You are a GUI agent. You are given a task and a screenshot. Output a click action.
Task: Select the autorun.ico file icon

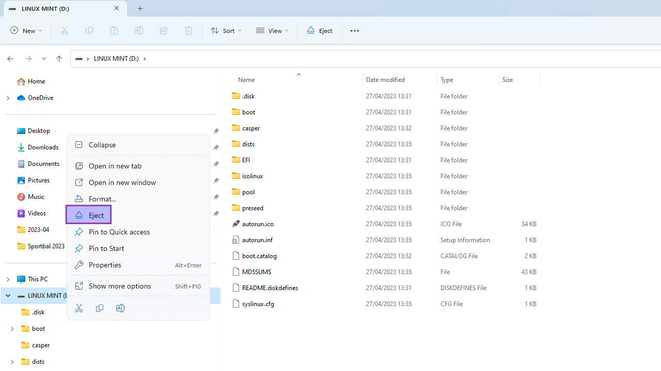(236, 224)
